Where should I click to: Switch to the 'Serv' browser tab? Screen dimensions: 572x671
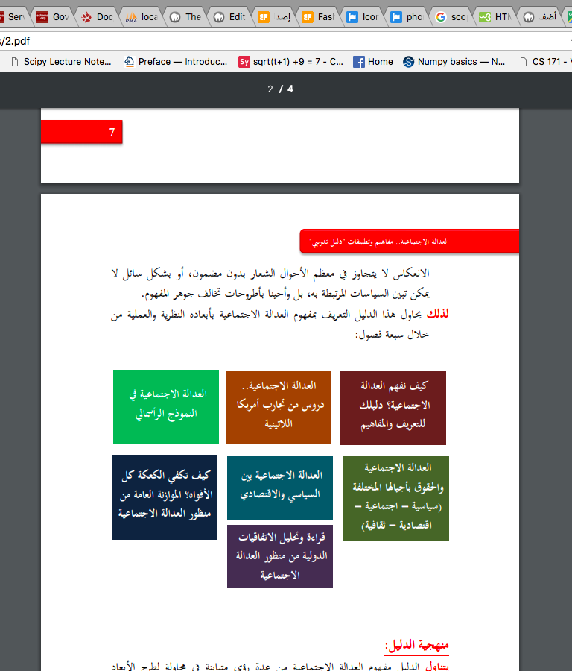click(x=13, y=16)
